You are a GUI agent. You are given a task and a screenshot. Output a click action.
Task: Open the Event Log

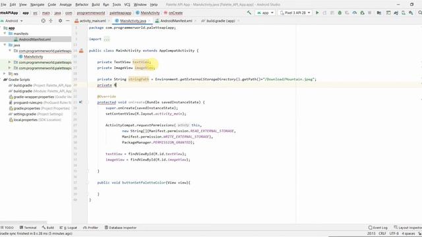[378, 228]
